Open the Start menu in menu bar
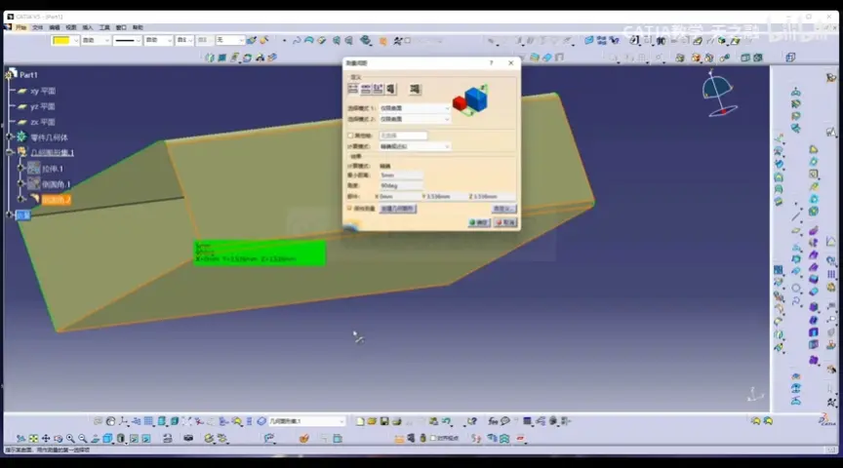 pyautogui.click(x=20, y=27)
